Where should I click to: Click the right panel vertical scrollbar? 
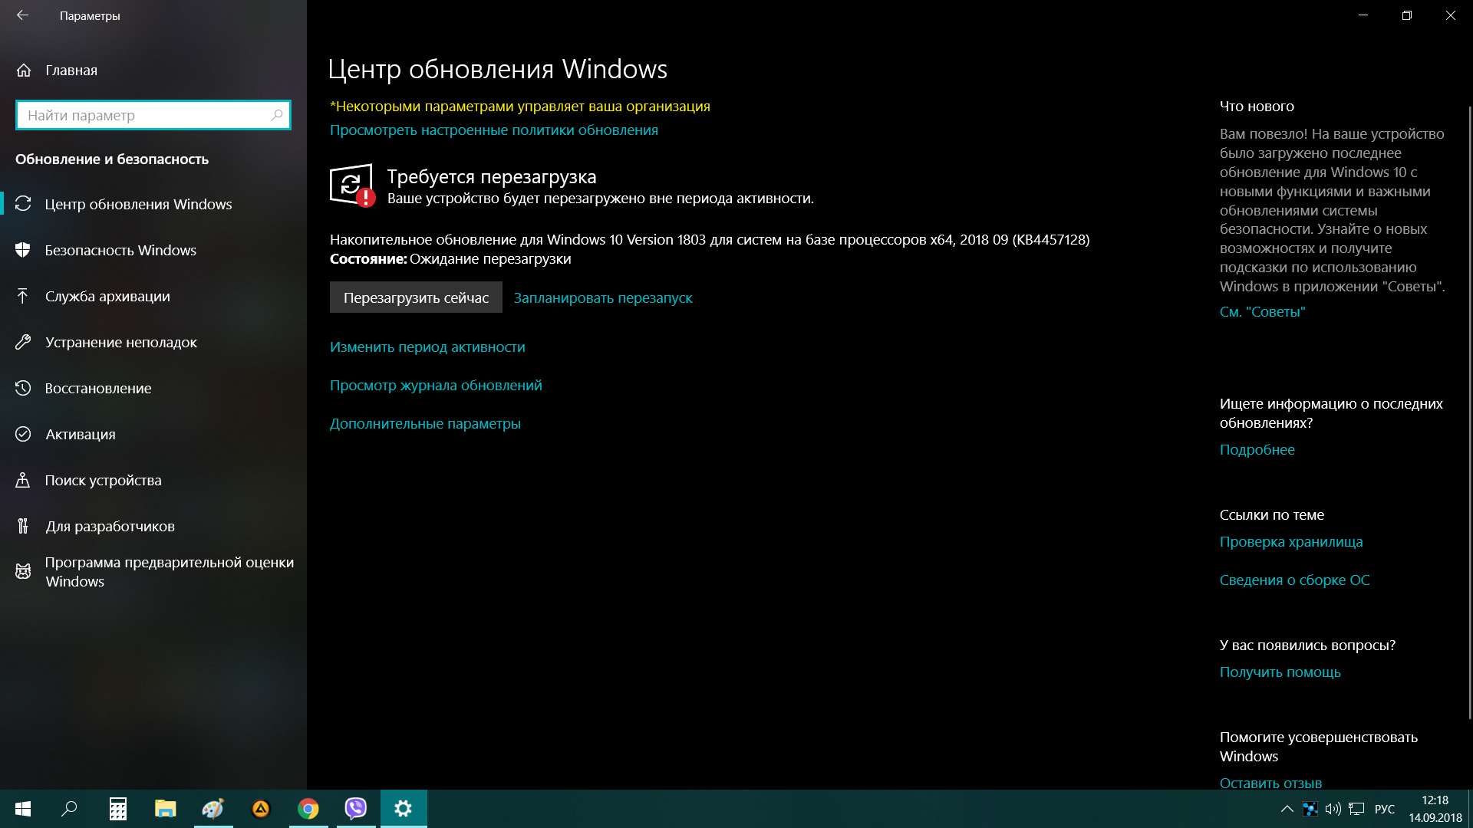click(x=1469, y=414)
